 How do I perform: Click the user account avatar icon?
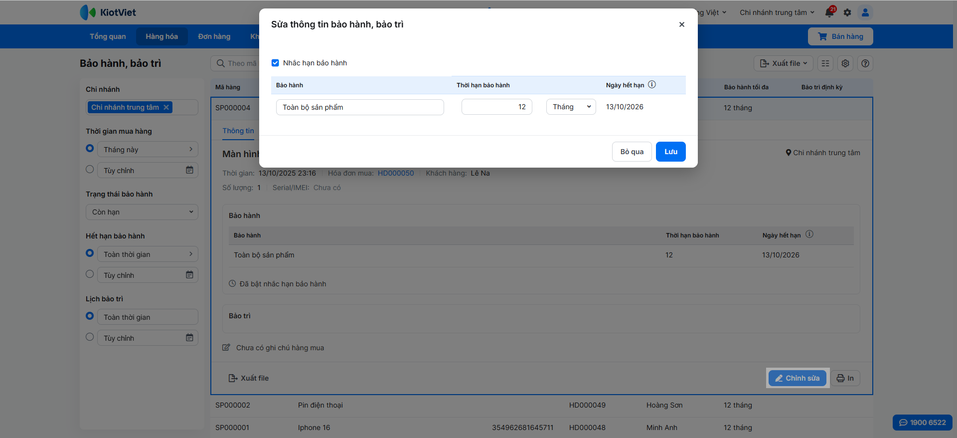(x=865, y=12)
